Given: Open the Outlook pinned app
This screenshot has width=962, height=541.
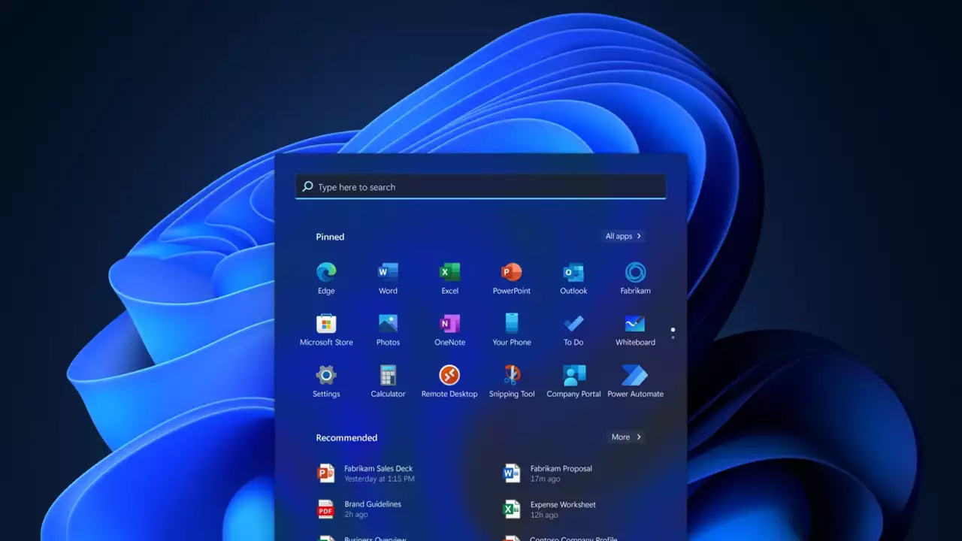Looking at the screenshot, I should (573, 278).
